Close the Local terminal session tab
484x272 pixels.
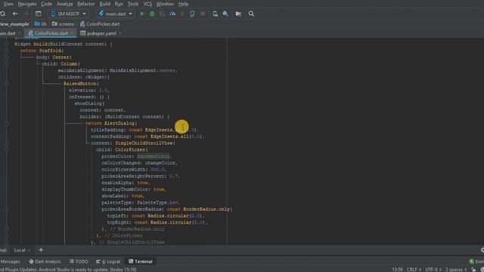tap(29, 250)
